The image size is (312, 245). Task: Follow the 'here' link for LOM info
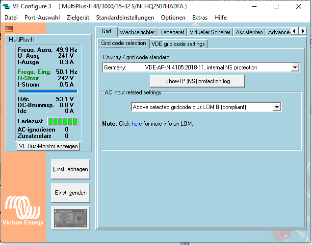(x=137, y=124)
